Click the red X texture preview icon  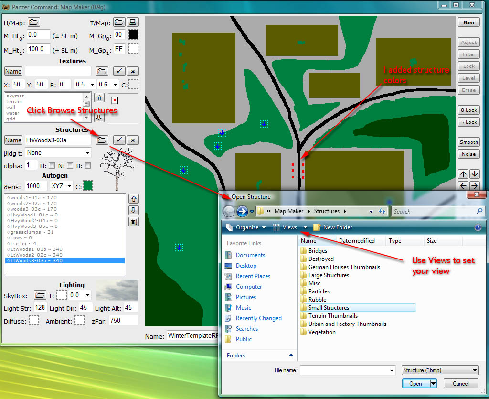115,100
